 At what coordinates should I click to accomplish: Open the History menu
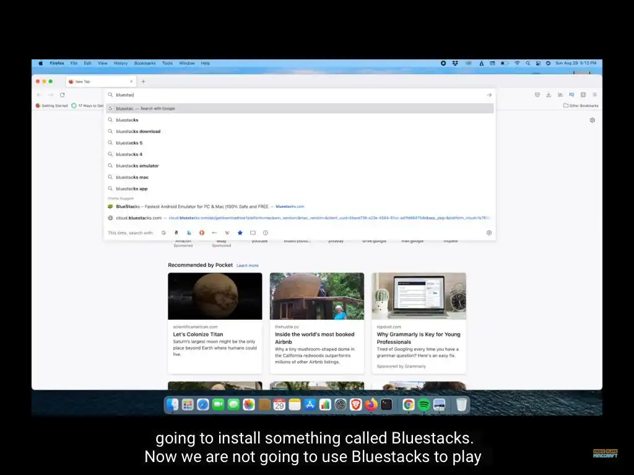pyautogui.click(x=121, y=64)
